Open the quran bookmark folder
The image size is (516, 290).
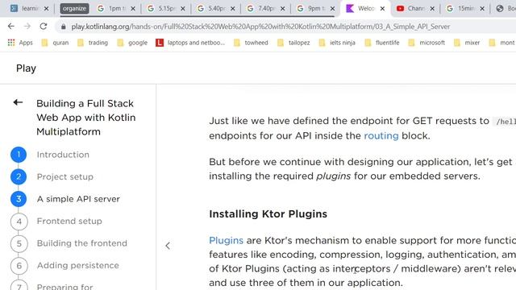point(55,43)
